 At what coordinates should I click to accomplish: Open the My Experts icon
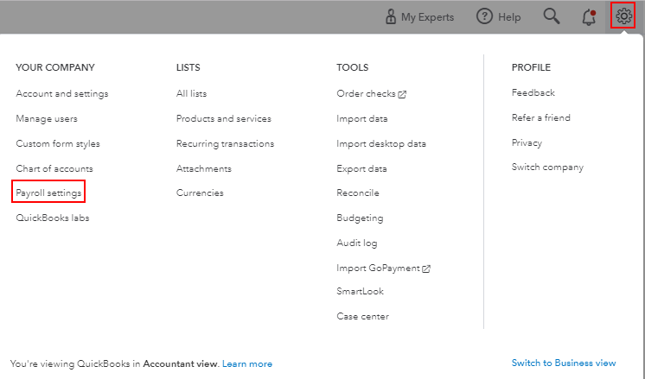[390, 16]
